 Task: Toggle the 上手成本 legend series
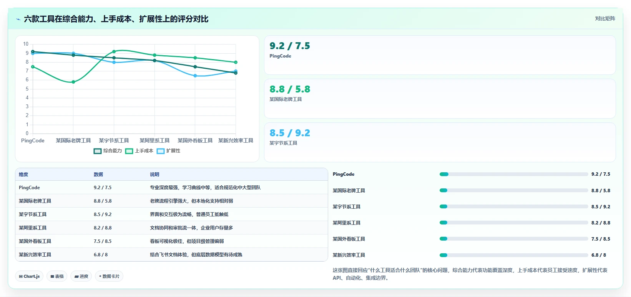point(139,151)
